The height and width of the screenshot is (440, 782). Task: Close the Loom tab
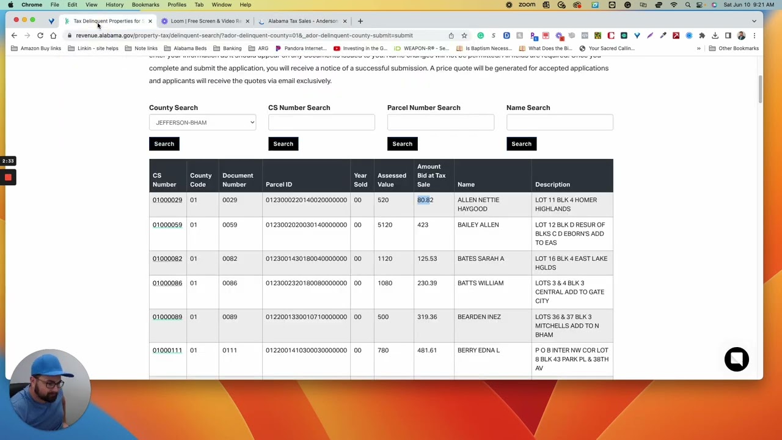247,21
